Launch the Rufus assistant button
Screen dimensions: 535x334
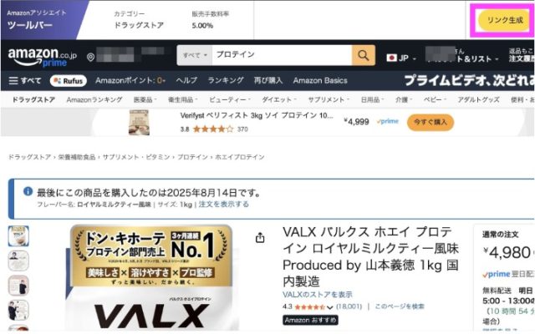point(69,81)
